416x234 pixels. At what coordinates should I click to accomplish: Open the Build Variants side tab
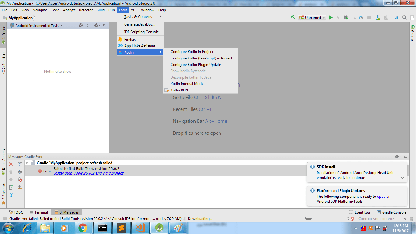coord(3,162)
